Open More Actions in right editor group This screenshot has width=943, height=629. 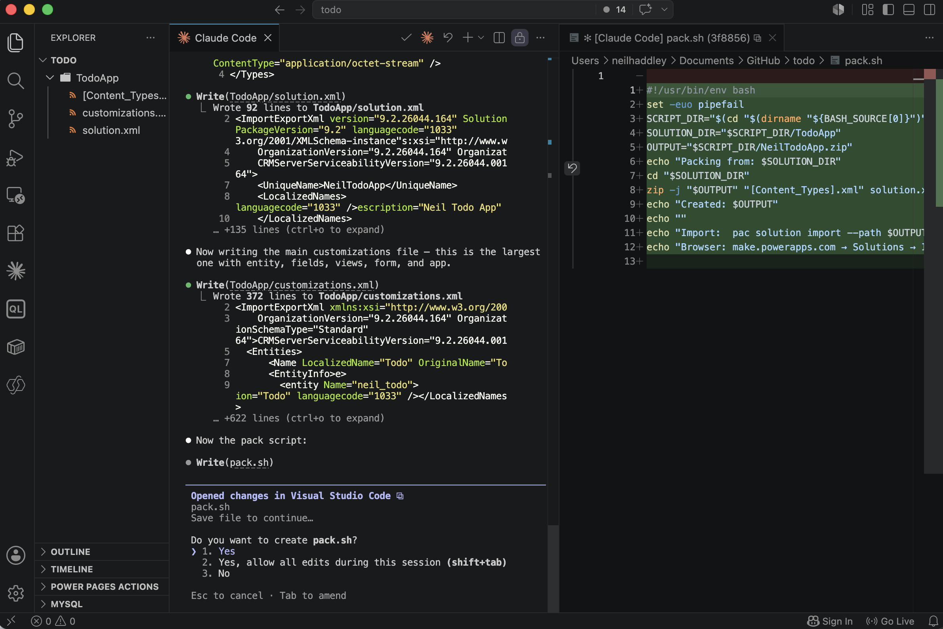pos(930,38)
